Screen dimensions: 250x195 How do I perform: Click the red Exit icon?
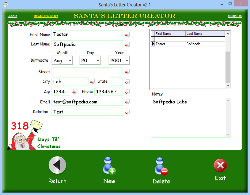220,165
